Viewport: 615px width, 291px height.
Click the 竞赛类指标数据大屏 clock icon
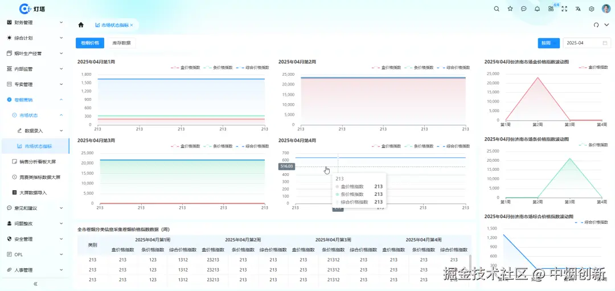click(14, 177)
